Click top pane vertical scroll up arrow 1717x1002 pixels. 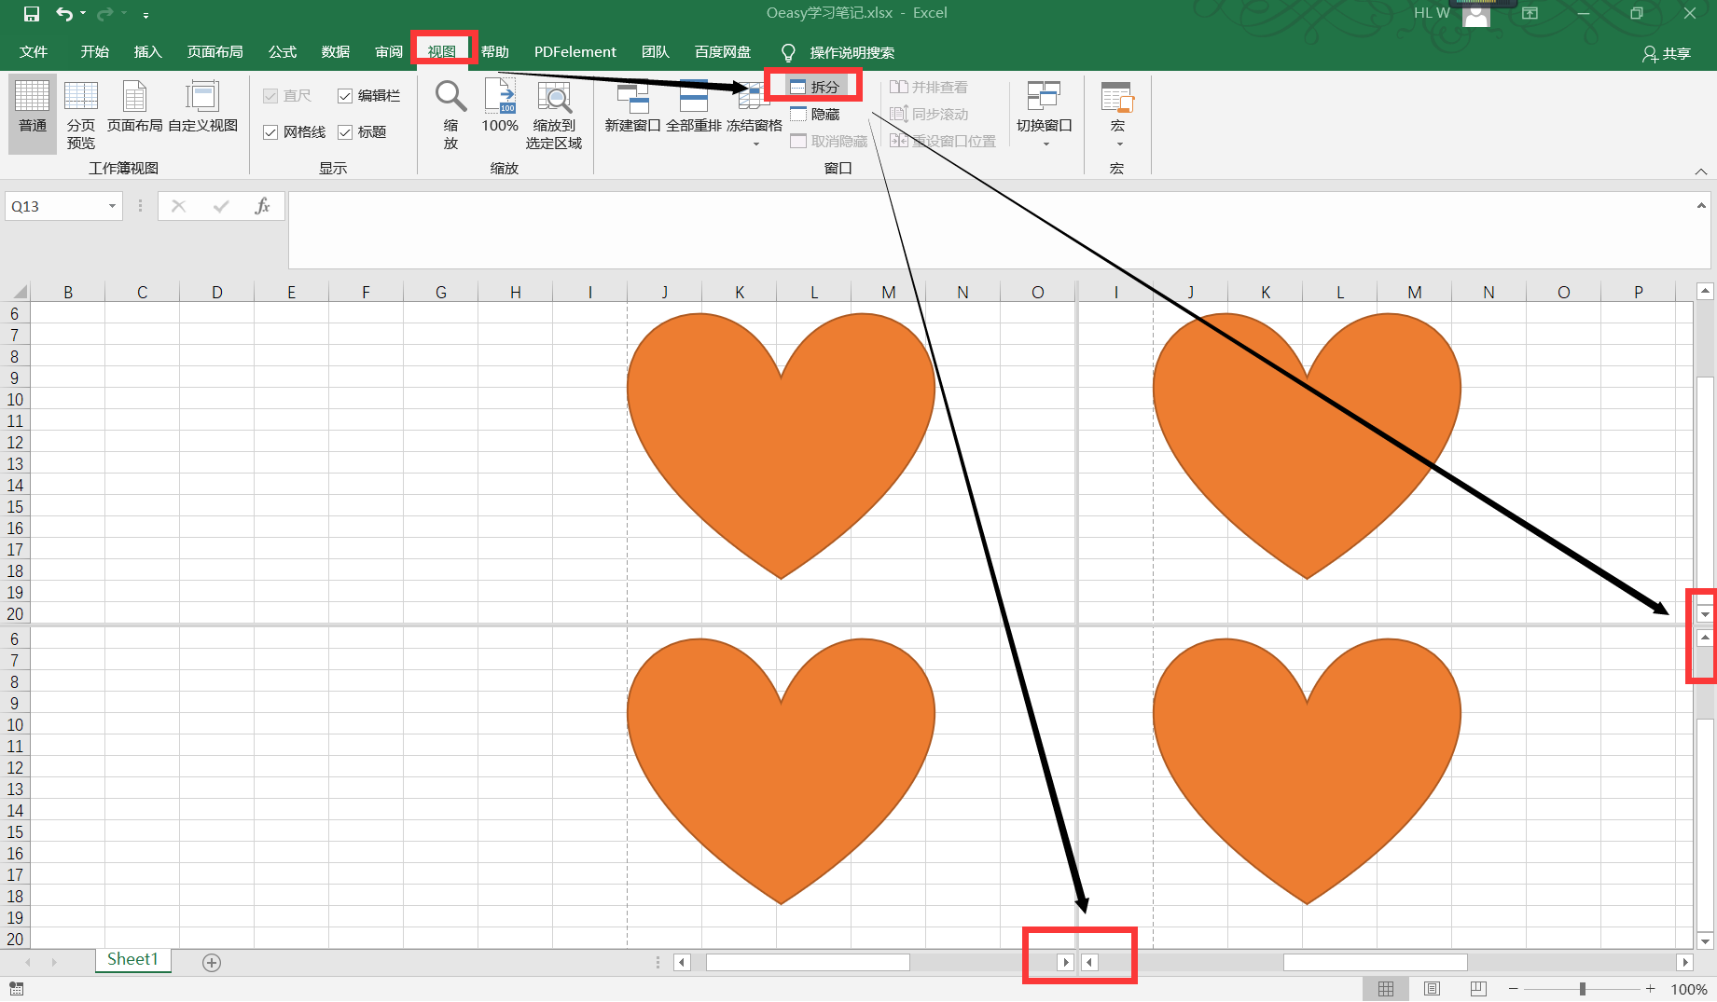[1705, 292]
